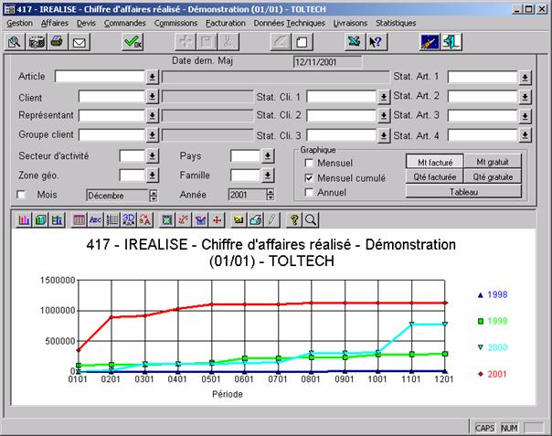This screenshot has height=436, width=552.
Task: Click the blue shooting star icon
Action: coord(430,42)
